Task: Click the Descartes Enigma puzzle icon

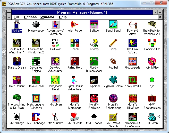Action: pyautogui.click(x=36, y=61)
